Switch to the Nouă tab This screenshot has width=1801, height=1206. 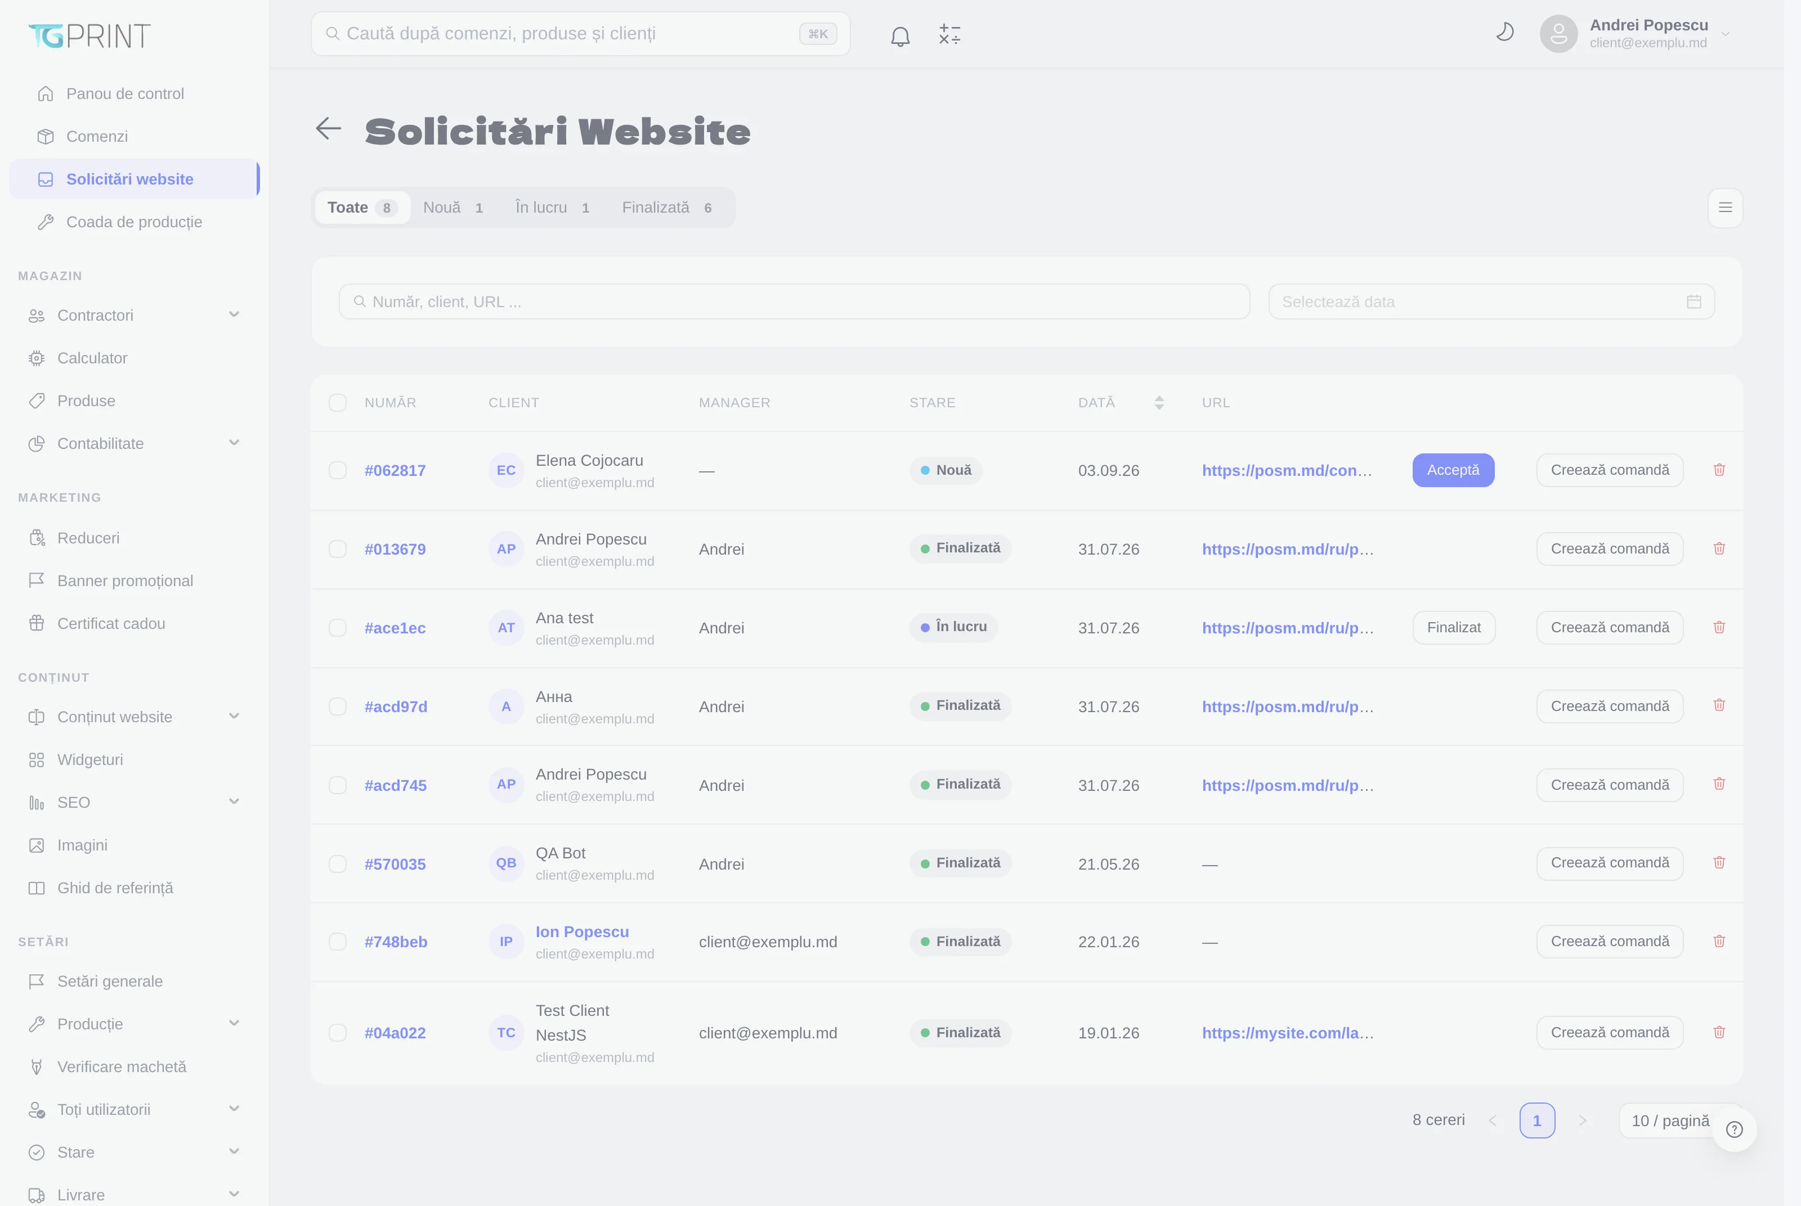pyautogui.click(x=453, y=208)
